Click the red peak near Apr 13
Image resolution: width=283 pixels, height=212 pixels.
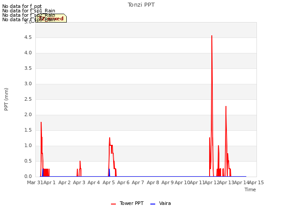click(x=226, y=107)
